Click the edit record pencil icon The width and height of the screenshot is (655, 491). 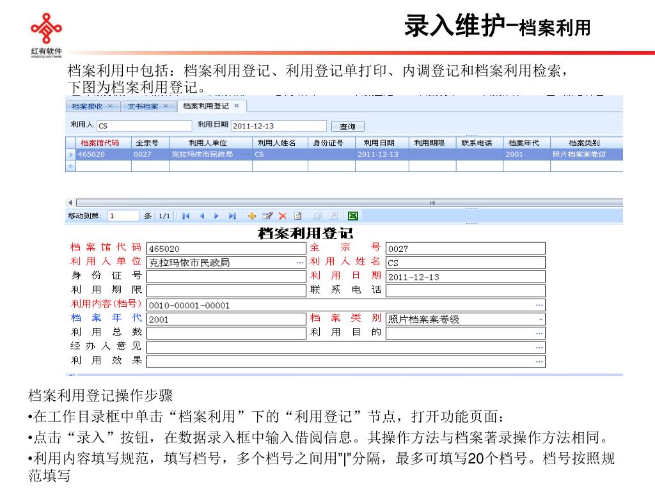coord(267,216)
